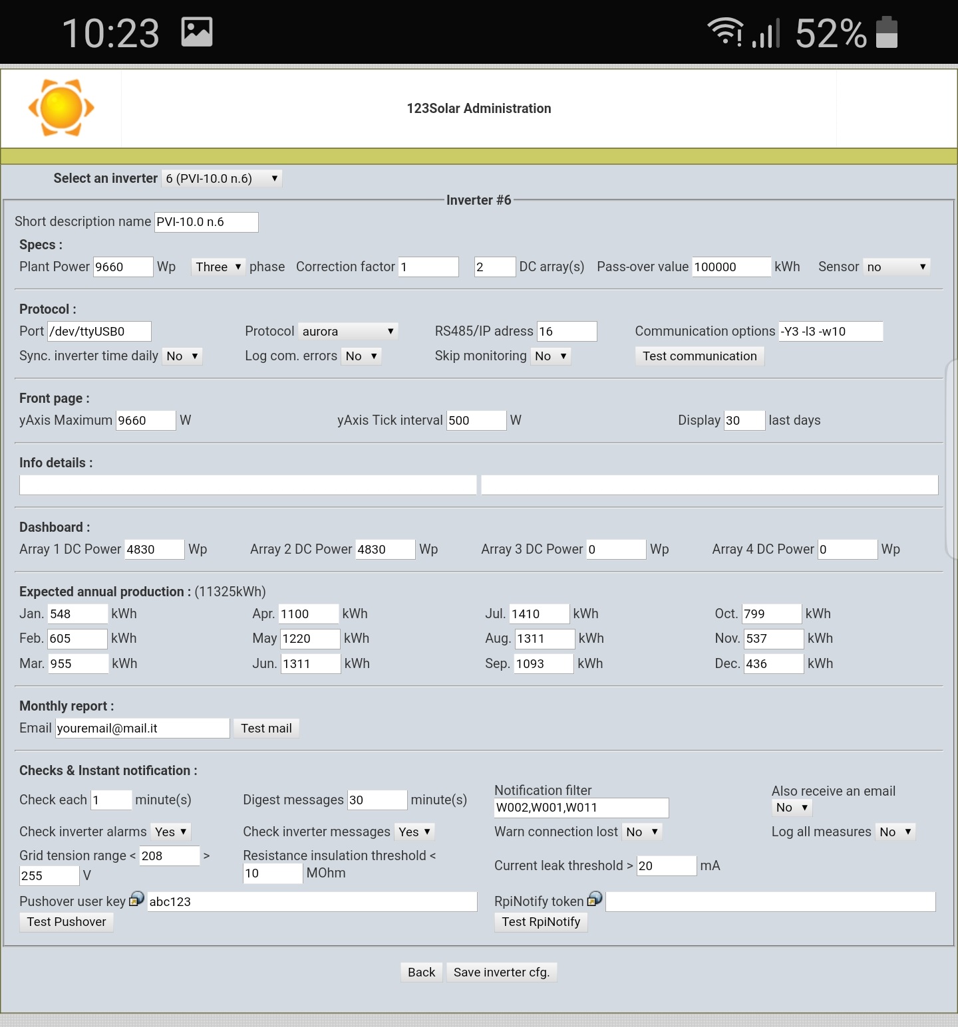958x1027 pixels.
Task: Click the Test Pushover button
Action: tap(67, 921)
